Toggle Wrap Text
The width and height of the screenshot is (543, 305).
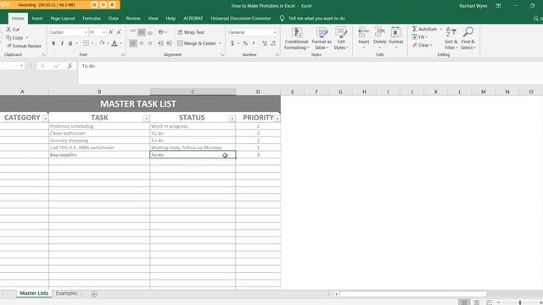click(191, 32)
